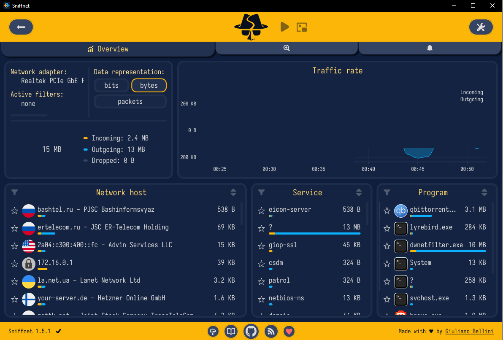Click the heart sponsor icon
The height and width of the screenshot is (340, 503).
[x=289, y=331]
